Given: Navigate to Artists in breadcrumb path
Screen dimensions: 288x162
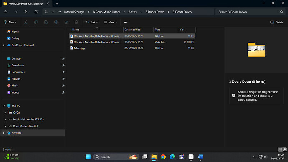Looking at the screenshot, I should [x=133, y=12].
